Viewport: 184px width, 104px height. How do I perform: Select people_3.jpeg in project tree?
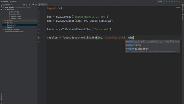pyautogui.click(x=16, y=18)
